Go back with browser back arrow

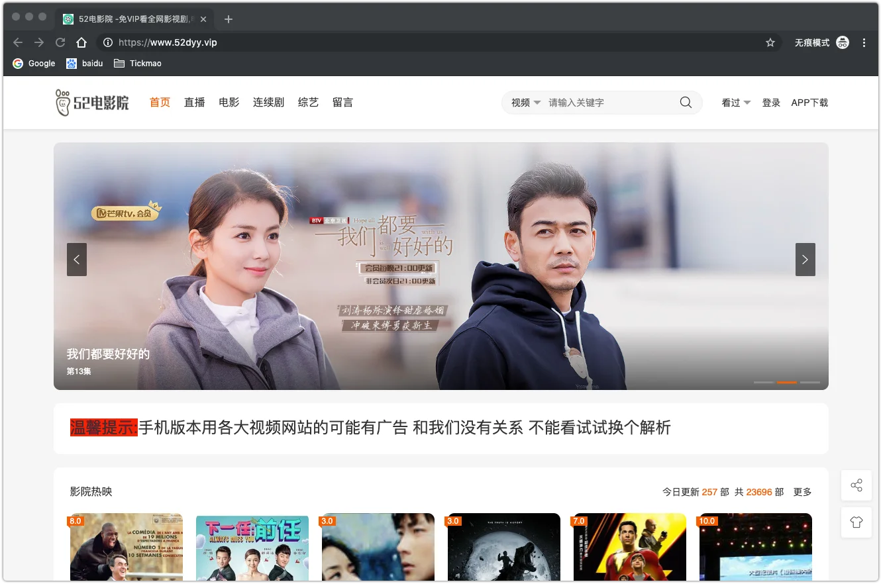[x=18, y=42]
